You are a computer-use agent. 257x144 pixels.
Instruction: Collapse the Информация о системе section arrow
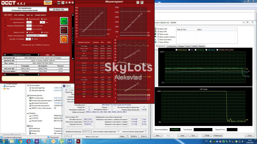tap(38, 55)
